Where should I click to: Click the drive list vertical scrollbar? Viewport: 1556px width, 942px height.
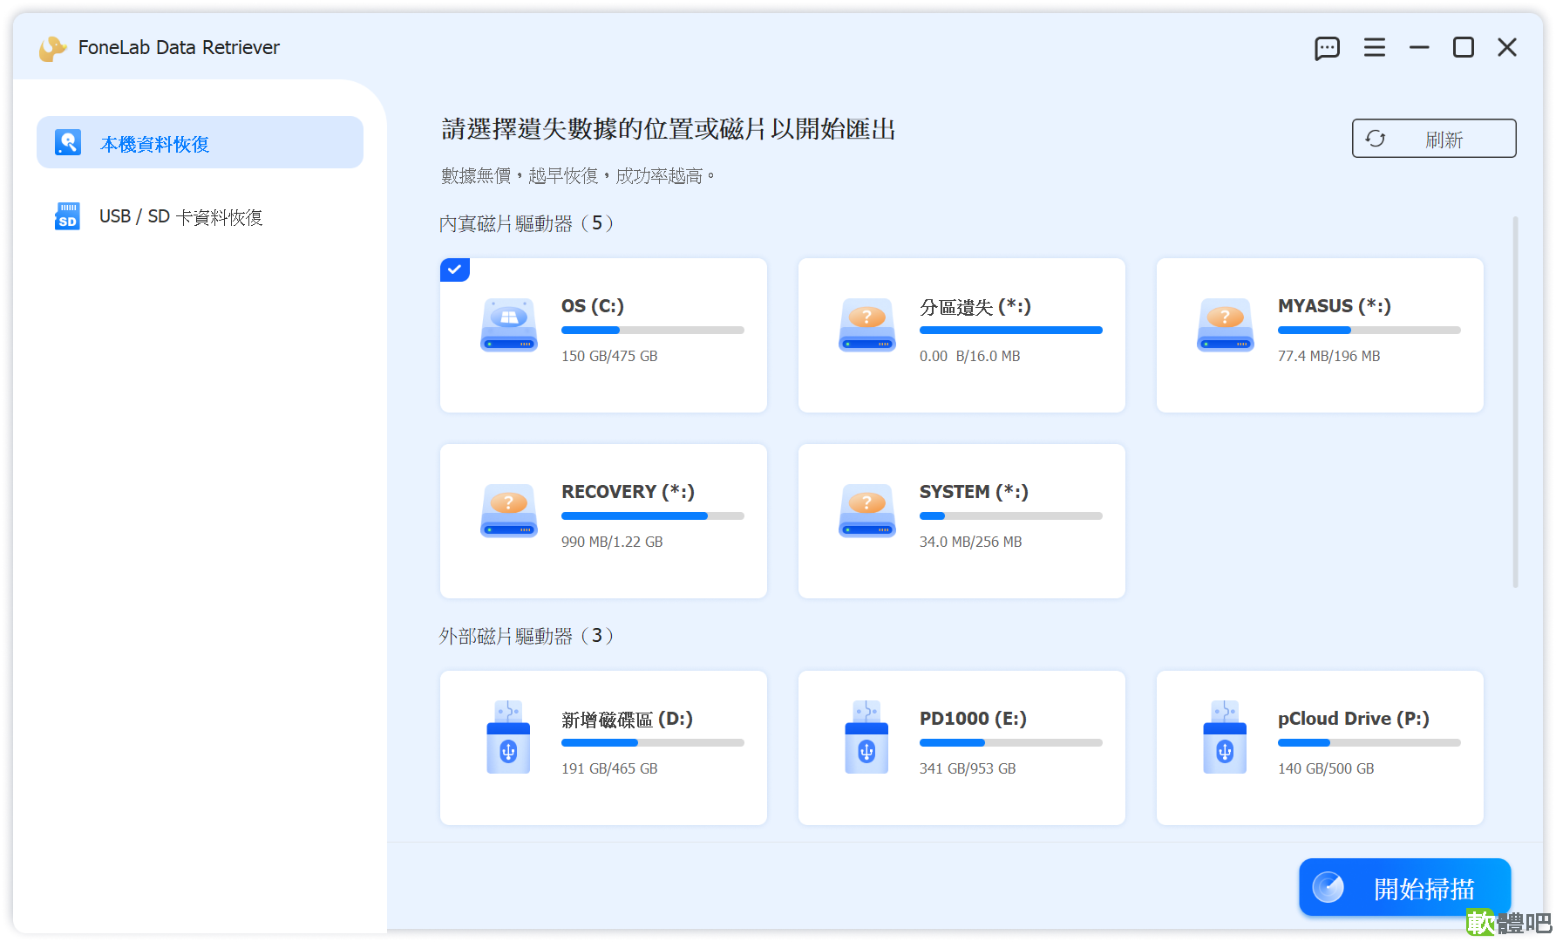[x=1516, y=402]
